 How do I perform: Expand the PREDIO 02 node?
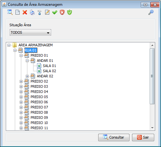pos(21,81)
